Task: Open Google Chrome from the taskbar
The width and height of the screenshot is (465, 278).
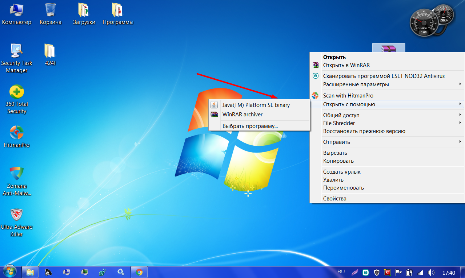Action: pos(139,272)
